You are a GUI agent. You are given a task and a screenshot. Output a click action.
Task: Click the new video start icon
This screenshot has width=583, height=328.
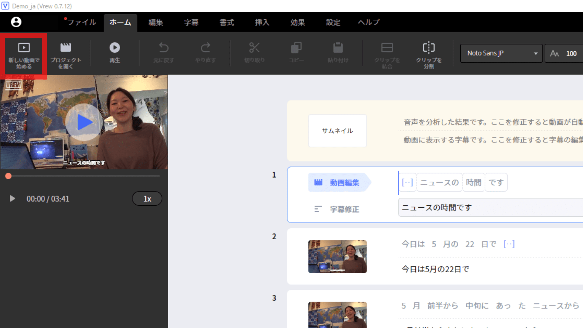tap(24, 48)
